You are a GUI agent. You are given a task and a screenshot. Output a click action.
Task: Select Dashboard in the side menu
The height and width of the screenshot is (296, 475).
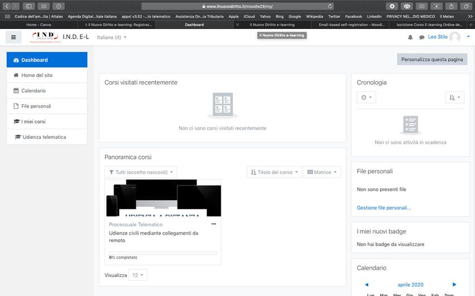coord(47,60)
